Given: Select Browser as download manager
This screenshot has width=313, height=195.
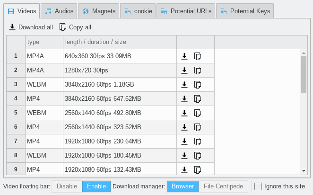Looking at the screenshot, I should (183, 186).
